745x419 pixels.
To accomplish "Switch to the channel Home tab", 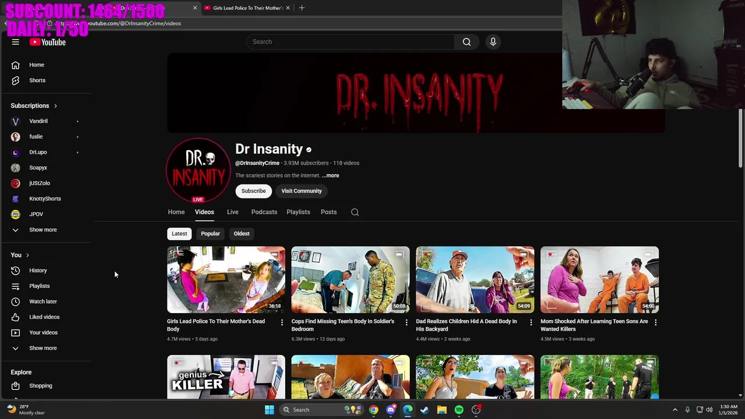I will (176, 212).
